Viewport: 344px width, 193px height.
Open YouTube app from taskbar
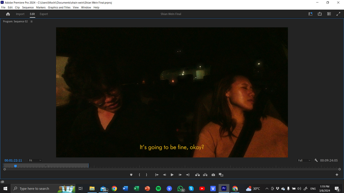(202, 188)
